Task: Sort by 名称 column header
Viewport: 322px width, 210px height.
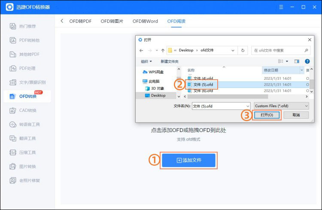Action: coord(191,70)
